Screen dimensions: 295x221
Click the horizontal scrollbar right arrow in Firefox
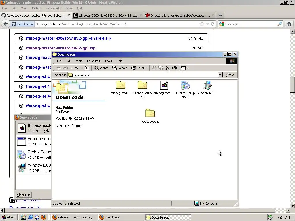tap(288, 210)
